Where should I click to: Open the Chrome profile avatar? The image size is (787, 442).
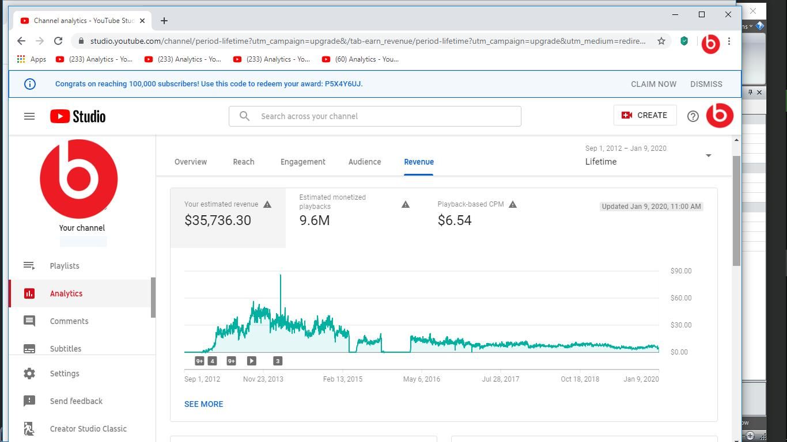point(710,44)
